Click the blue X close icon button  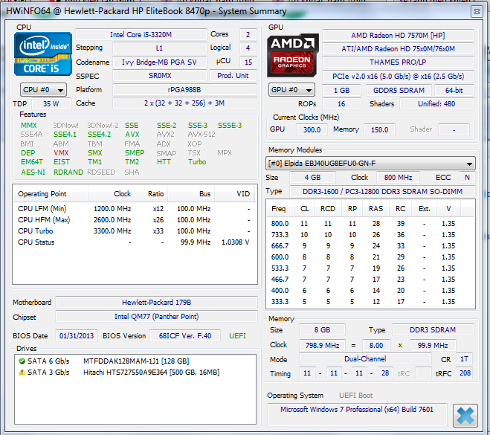point(465,416)
